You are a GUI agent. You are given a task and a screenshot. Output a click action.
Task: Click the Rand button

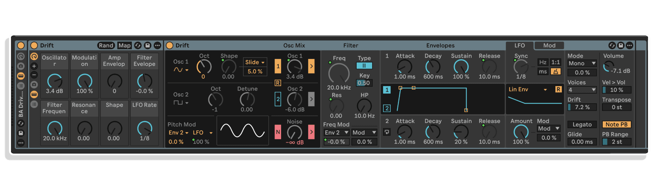pyautogui.click(x=106, y=45)
